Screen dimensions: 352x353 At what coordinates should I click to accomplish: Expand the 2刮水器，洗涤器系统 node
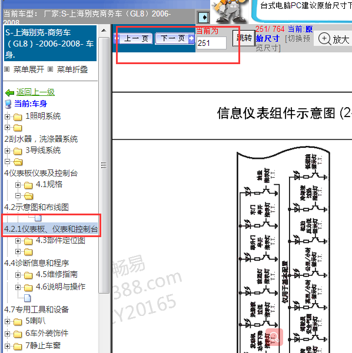[7, 128]
